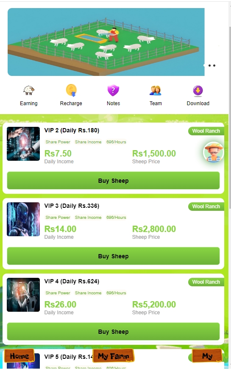Switch to the Home tab
Screen dimensions: 231x369
[19, 356]
